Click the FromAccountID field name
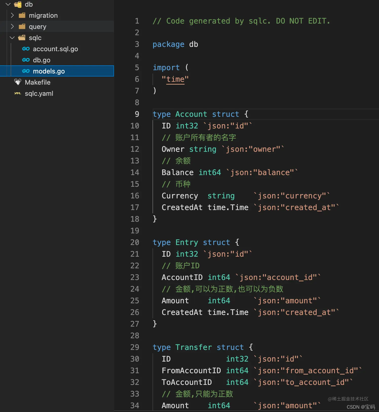The image size is (379, 412). click(191, 371)
